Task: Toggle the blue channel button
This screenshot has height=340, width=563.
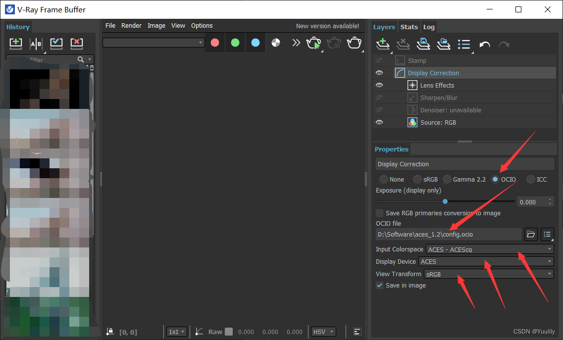Action: click(x=255, y=43)
